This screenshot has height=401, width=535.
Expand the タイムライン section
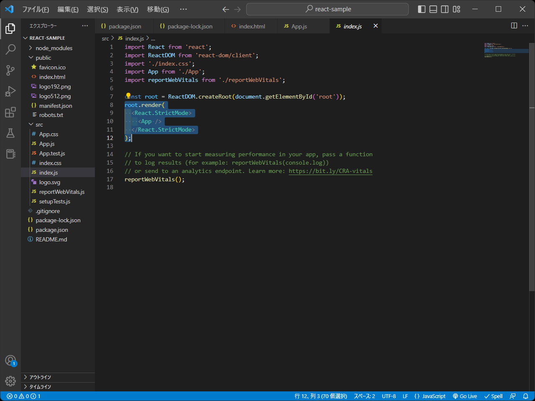coord(58,387)
